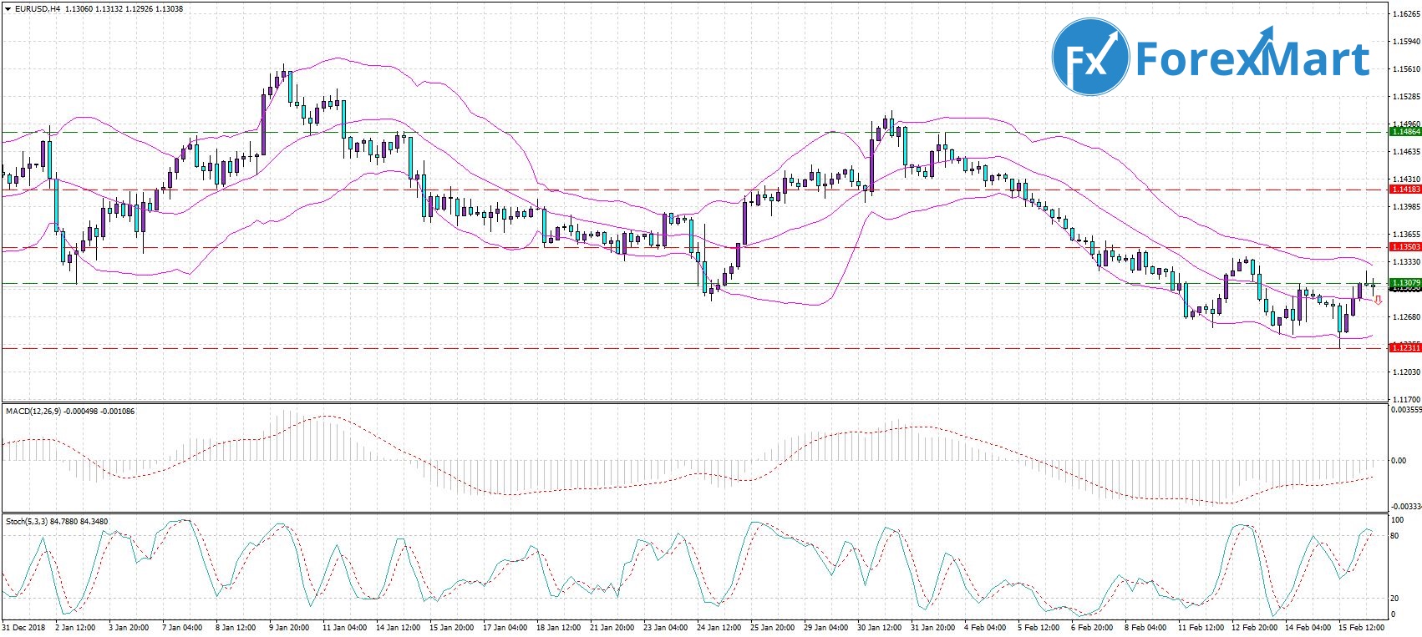1422x637 pixels.
Task: Click the 1.16265 price scale value
Action: click(1405, 14)
